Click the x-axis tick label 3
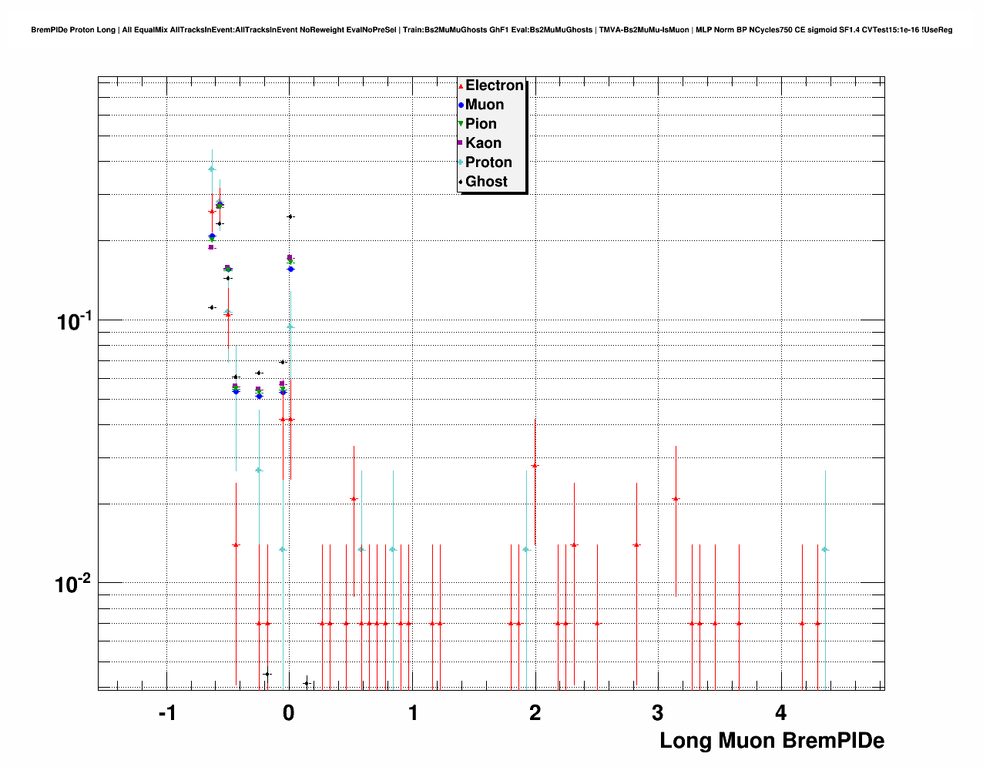Screen dimensions: 983x767 (x=657, y=713)
